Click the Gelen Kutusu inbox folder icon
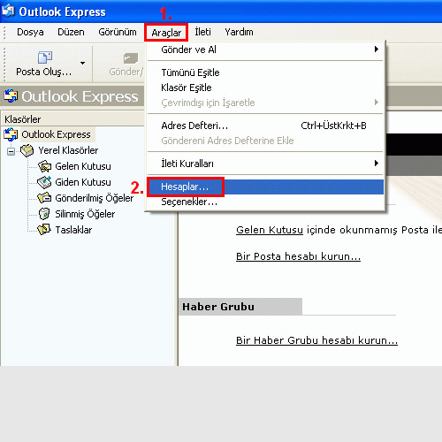Image resolution: width=442 pixels, height=442 pixels. pyautogui.click(x=44, y=166)
